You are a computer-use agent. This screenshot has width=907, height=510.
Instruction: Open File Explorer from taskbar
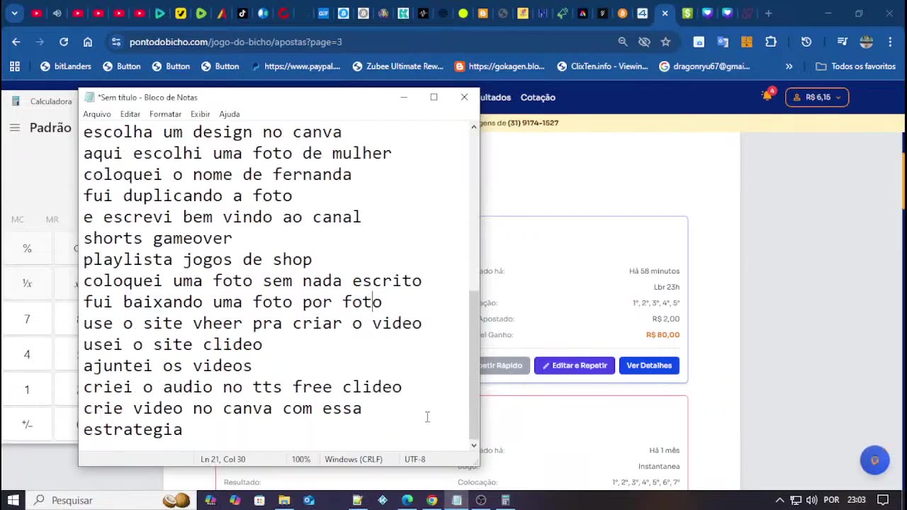(284, 500)
